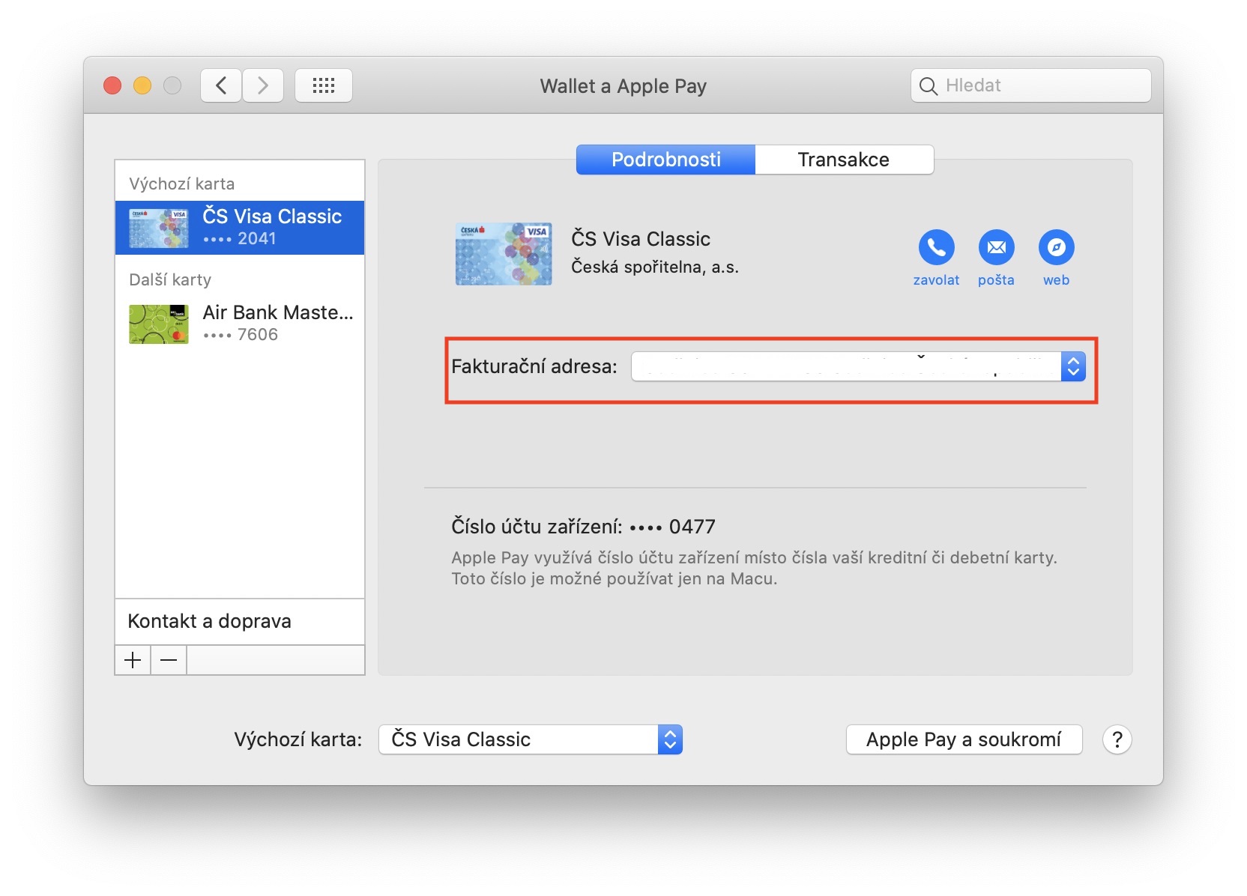The width and height of the screenshot is (1247, 896).
Task: Send email via pošta icon
Action: 996,247
